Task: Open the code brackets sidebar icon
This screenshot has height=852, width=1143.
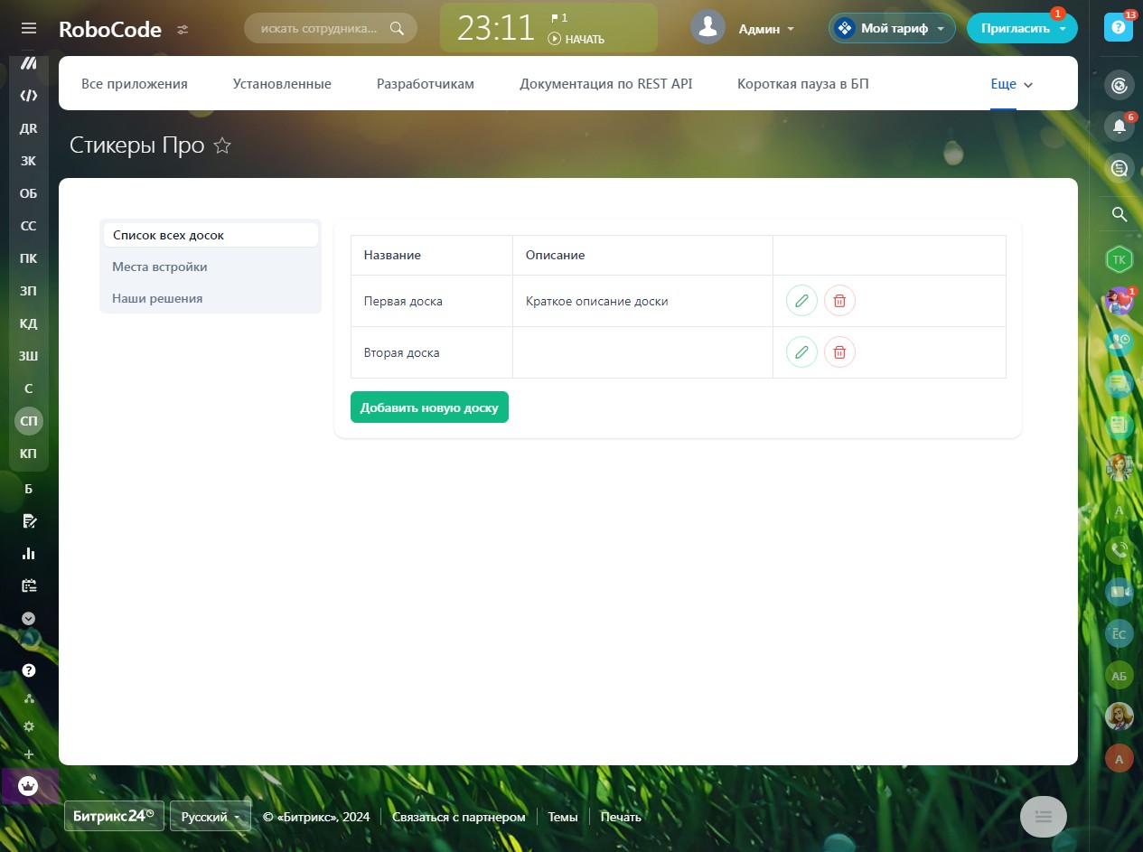Action: pos(29,96)
